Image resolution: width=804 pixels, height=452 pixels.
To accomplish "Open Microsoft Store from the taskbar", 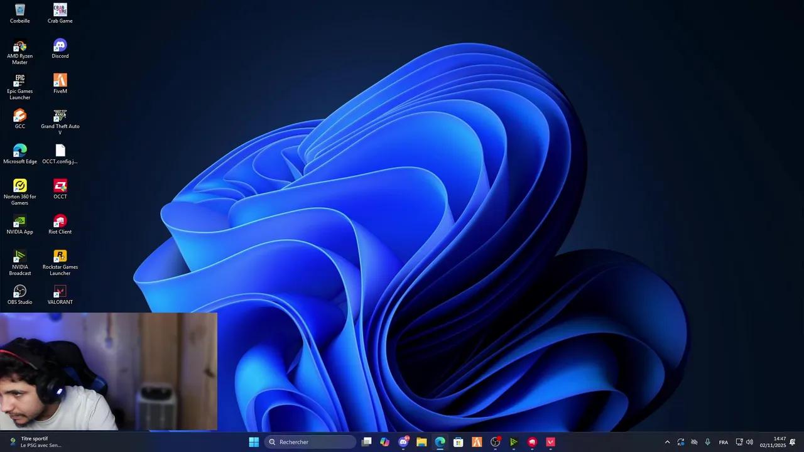I will pos(459,442).
